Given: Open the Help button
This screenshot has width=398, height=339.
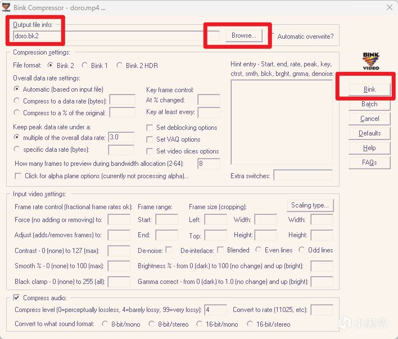Looking at the screenshot, I should 369,148.
